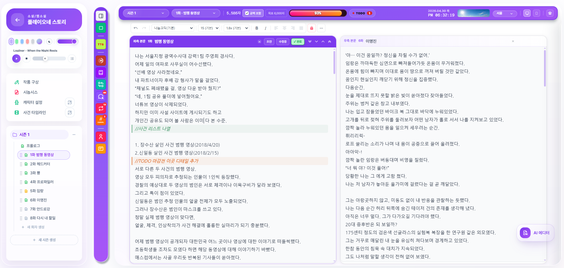Toggle the purple switch in theme bar
564x268 pixels.
(x=67, y=41)
